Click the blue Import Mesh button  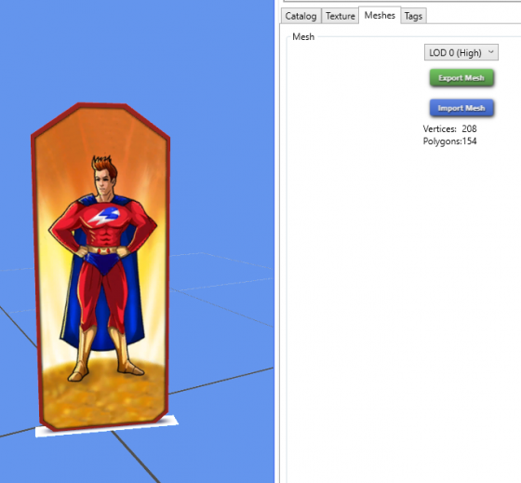tap(461, 108)
